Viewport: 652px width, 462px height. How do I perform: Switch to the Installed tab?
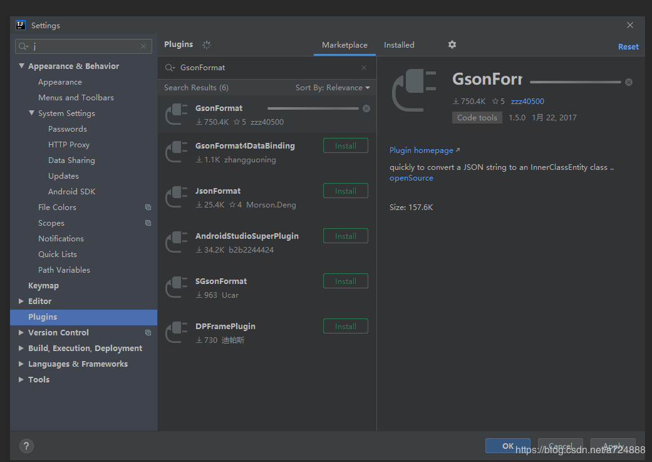point(399,45)
